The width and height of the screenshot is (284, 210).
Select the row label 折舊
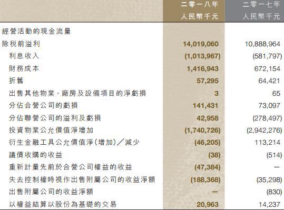16,81
